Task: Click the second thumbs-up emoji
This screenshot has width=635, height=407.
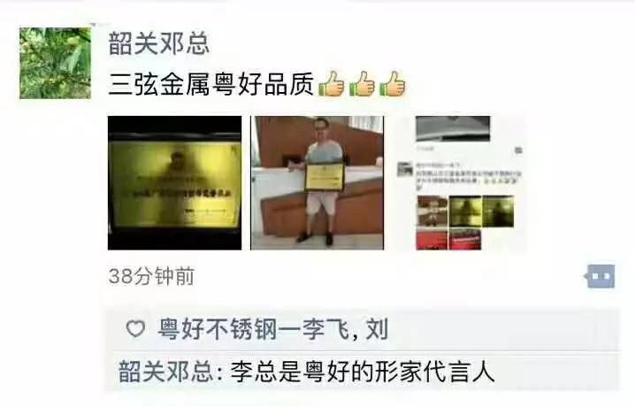Action: pyautogui.click(x=362, y=84)
